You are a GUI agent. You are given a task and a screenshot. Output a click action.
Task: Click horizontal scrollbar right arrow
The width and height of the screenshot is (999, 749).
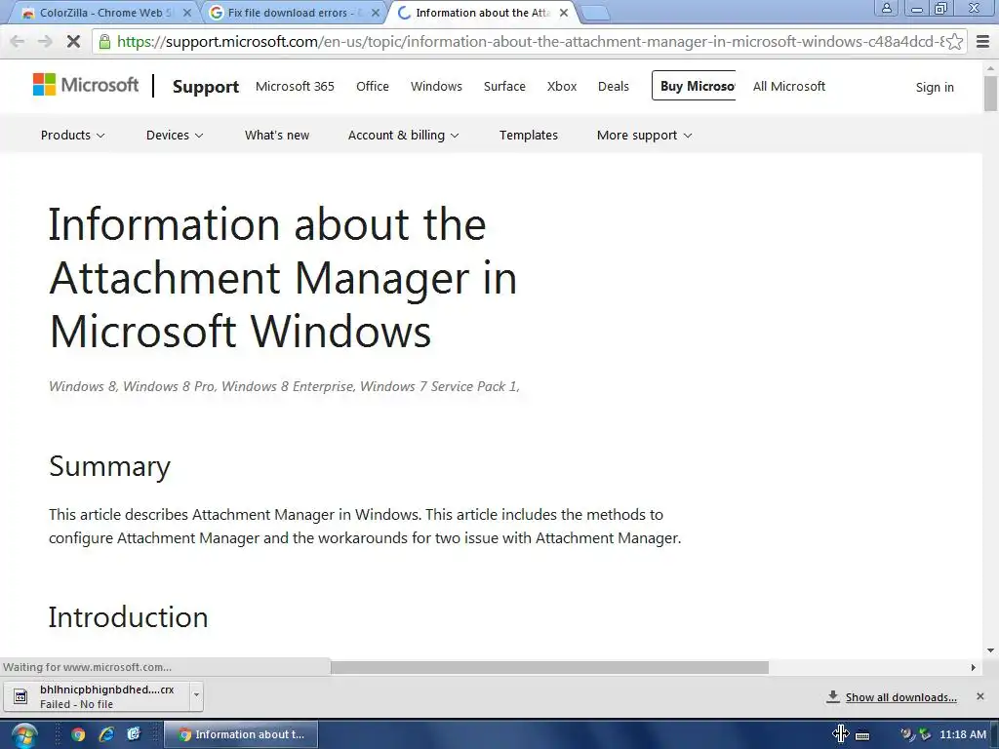(x=973, y=667)
